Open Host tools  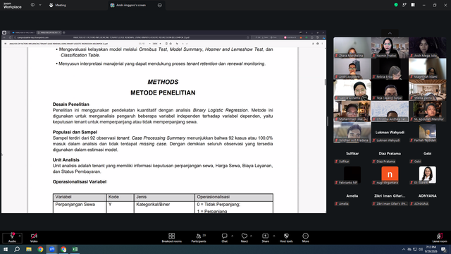tap(286, 238)
